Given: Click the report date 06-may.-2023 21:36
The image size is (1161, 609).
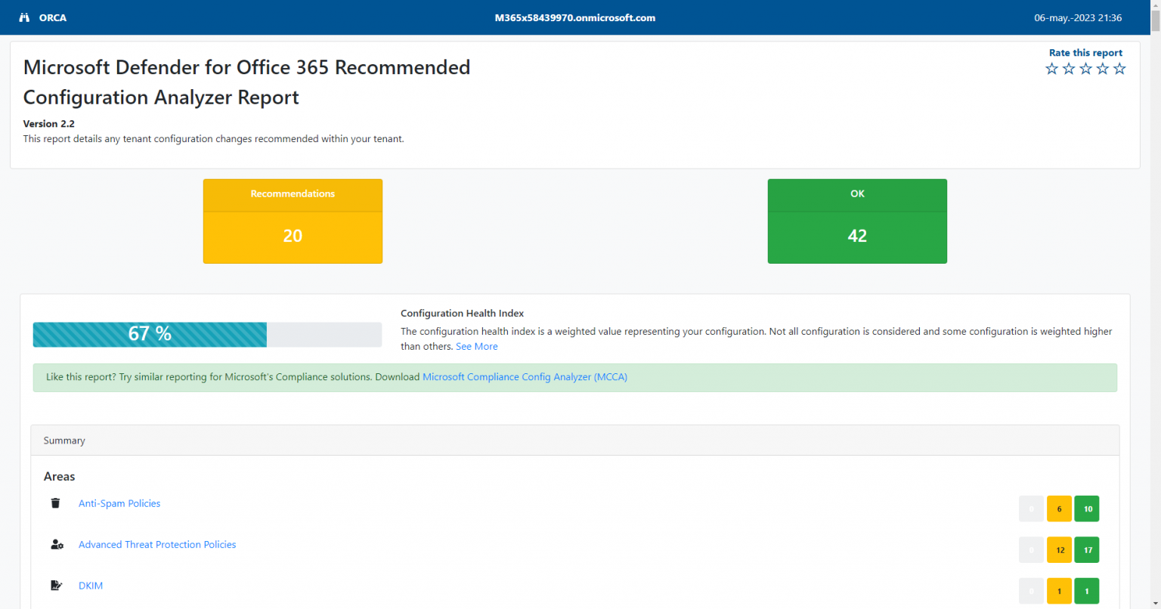Looking at the screenshot, I should pyautogui.click(x=1078, y=17).
